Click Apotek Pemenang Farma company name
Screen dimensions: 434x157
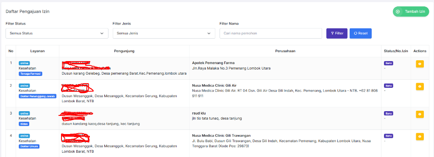coord(213,63)
